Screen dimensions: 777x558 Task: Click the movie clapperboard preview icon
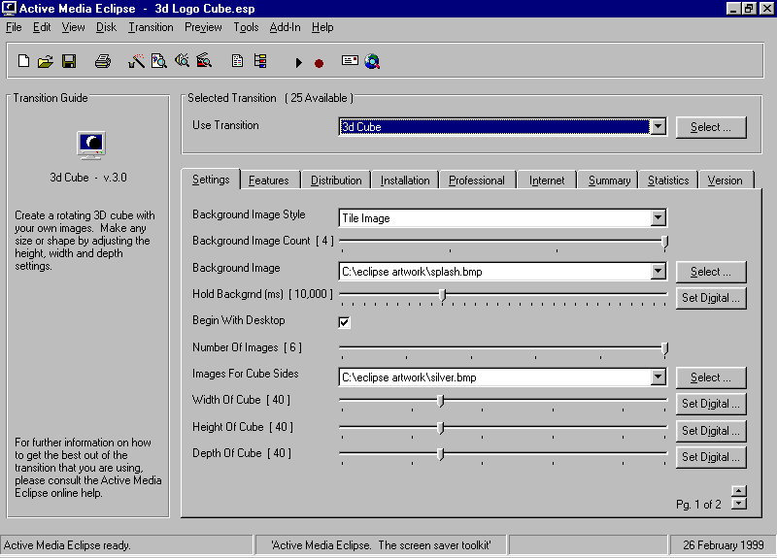[x=204, y=61]
